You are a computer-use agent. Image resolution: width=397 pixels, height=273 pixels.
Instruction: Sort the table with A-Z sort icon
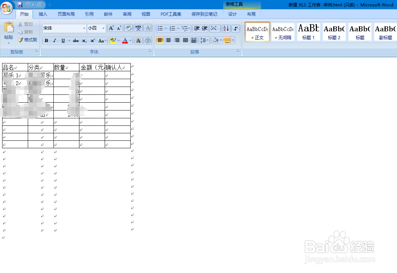pos(226,28)
